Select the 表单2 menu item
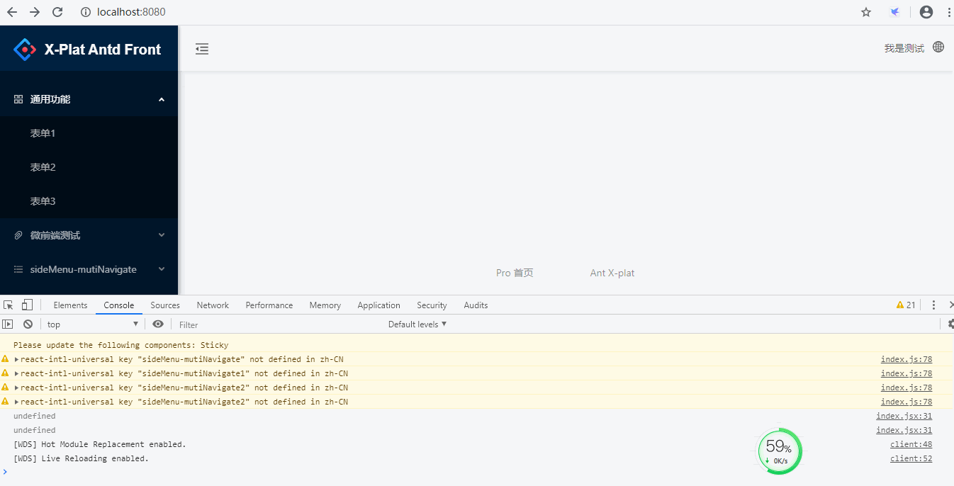This screenshot has height=486, width=954. coord(43,167)
